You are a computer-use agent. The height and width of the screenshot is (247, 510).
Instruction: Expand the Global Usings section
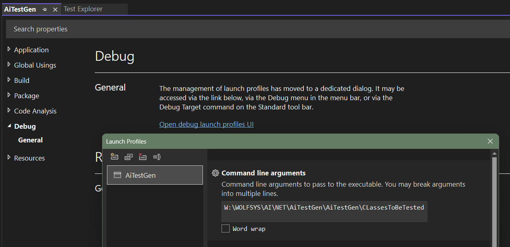tap(9, 65)
